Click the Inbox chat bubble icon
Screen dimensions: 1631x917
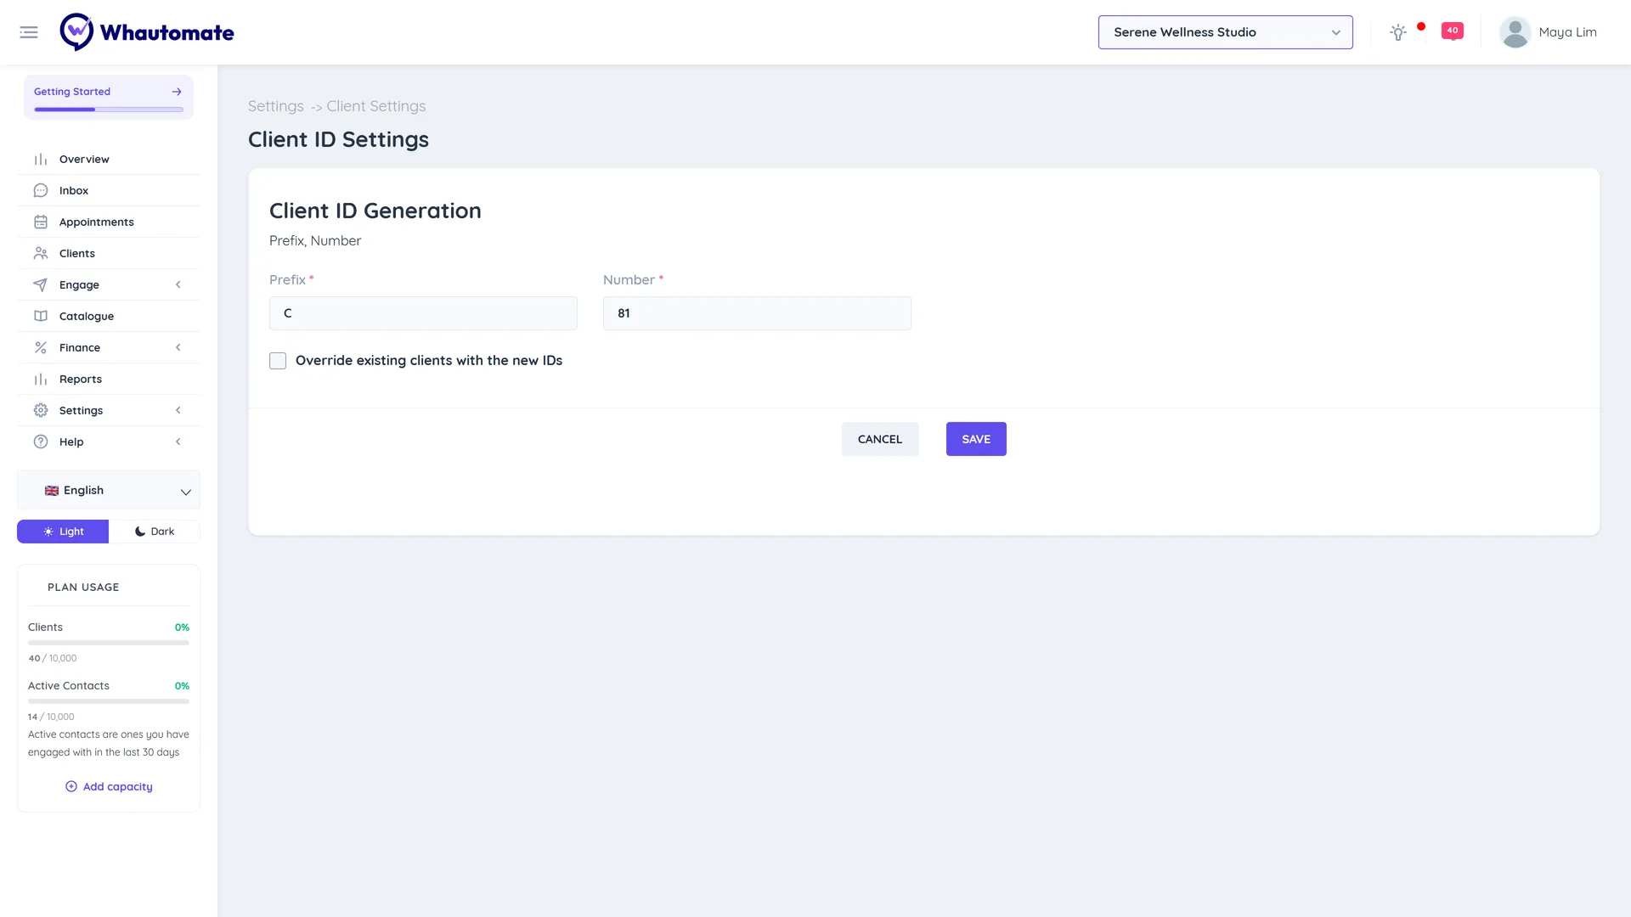click(x=41, y=191)
